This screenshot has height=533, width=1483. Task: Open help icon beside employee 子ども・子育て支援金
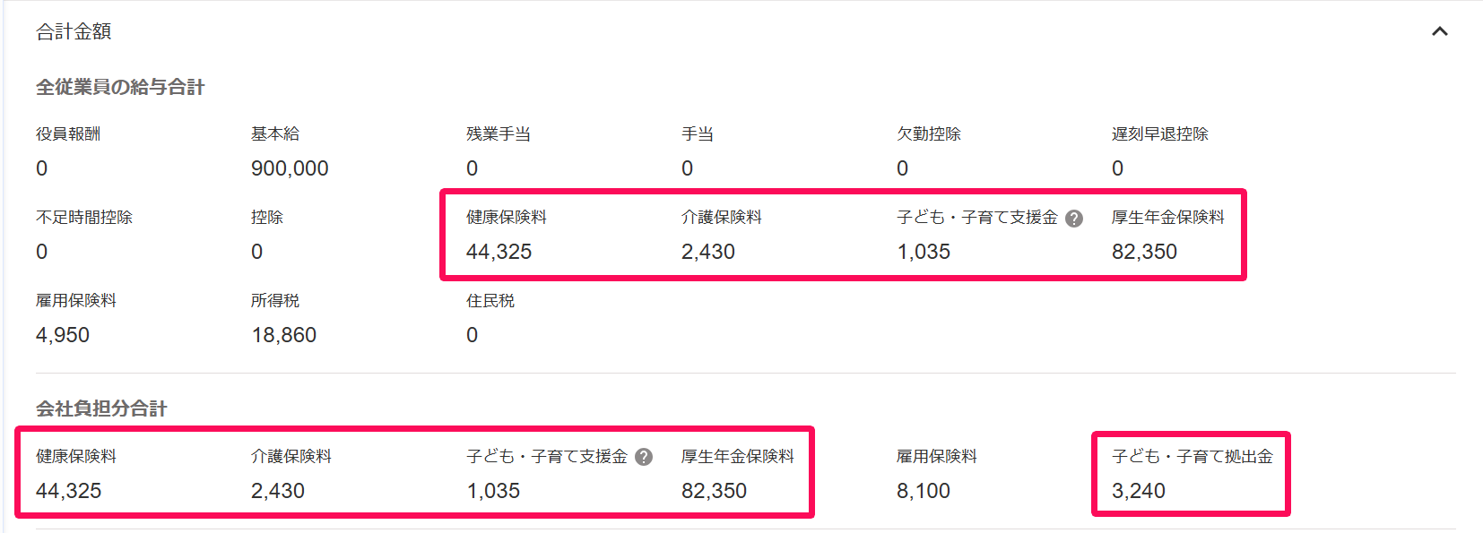1074,219
